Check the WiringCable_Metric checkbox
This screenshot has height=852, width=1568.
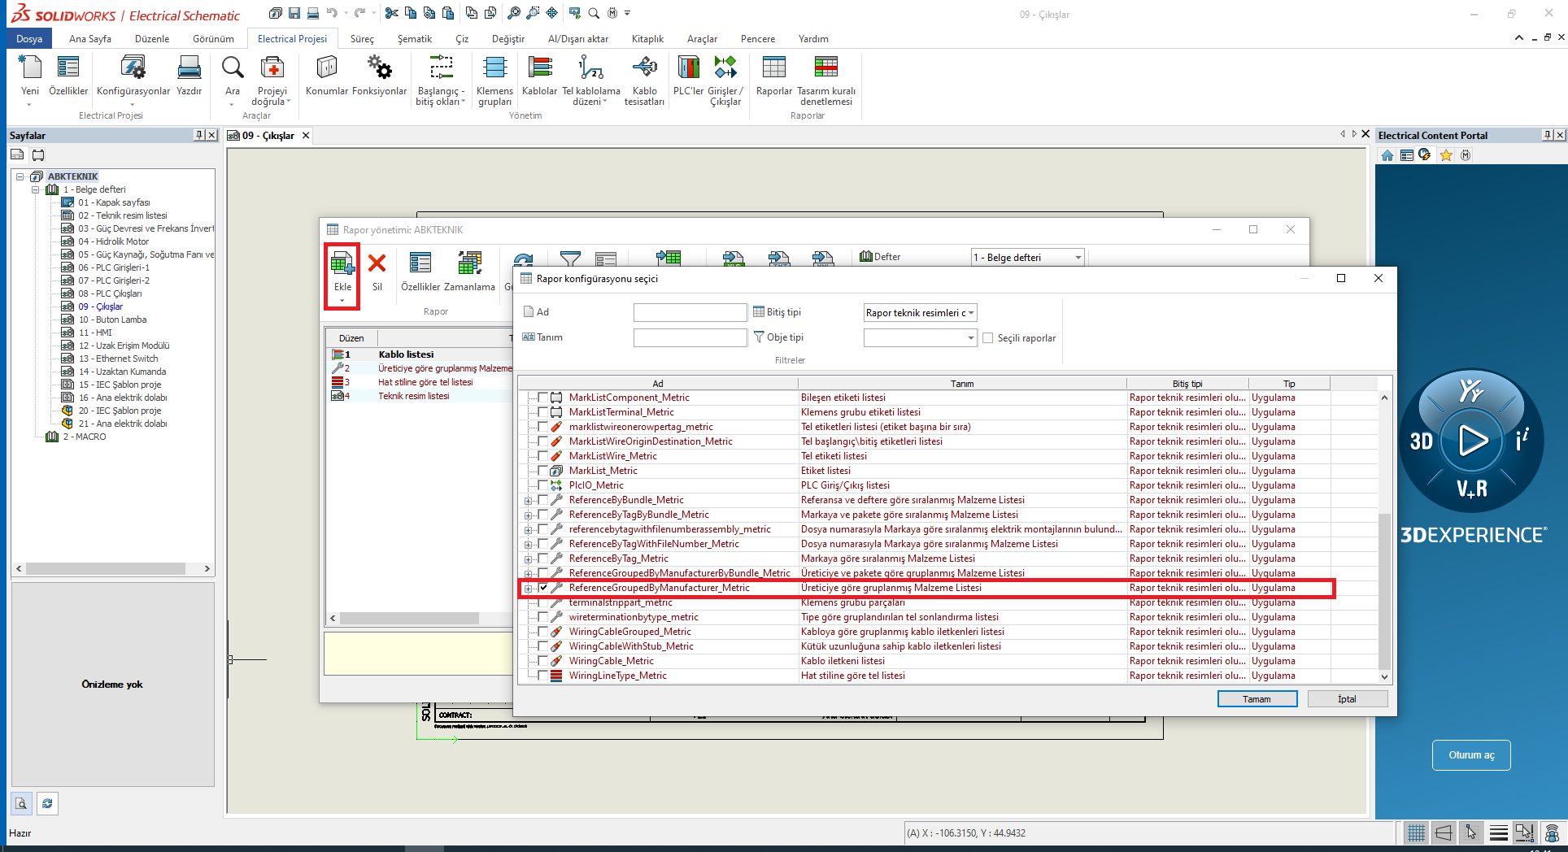pyautogui.click(x=543, y=661)
